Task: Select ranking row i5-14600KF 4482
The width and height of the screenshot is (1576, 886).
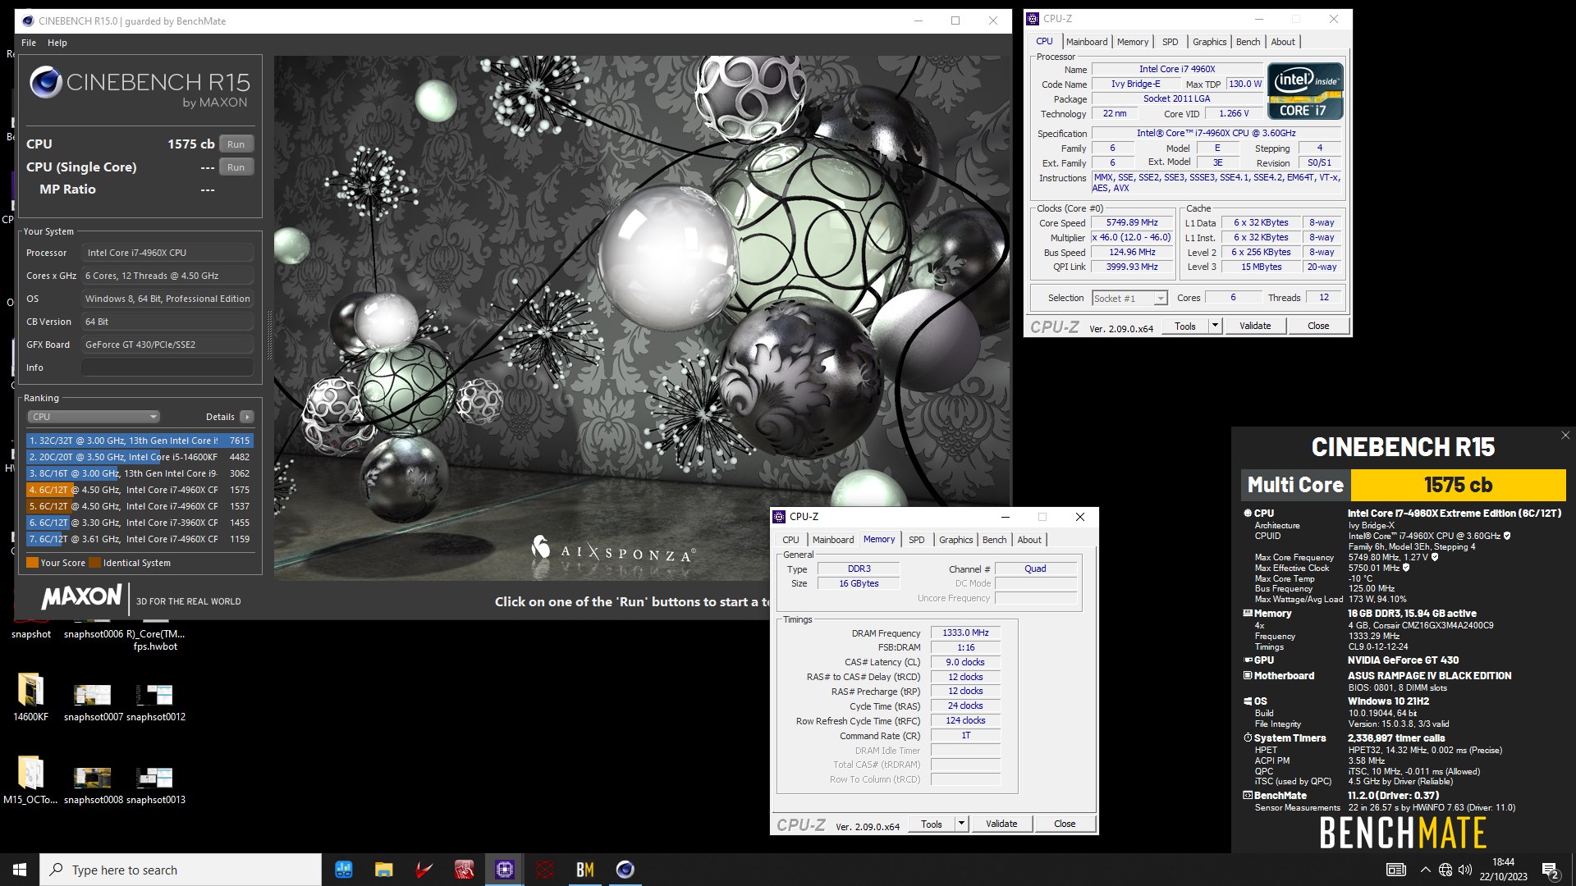Action: pos(140,457)
